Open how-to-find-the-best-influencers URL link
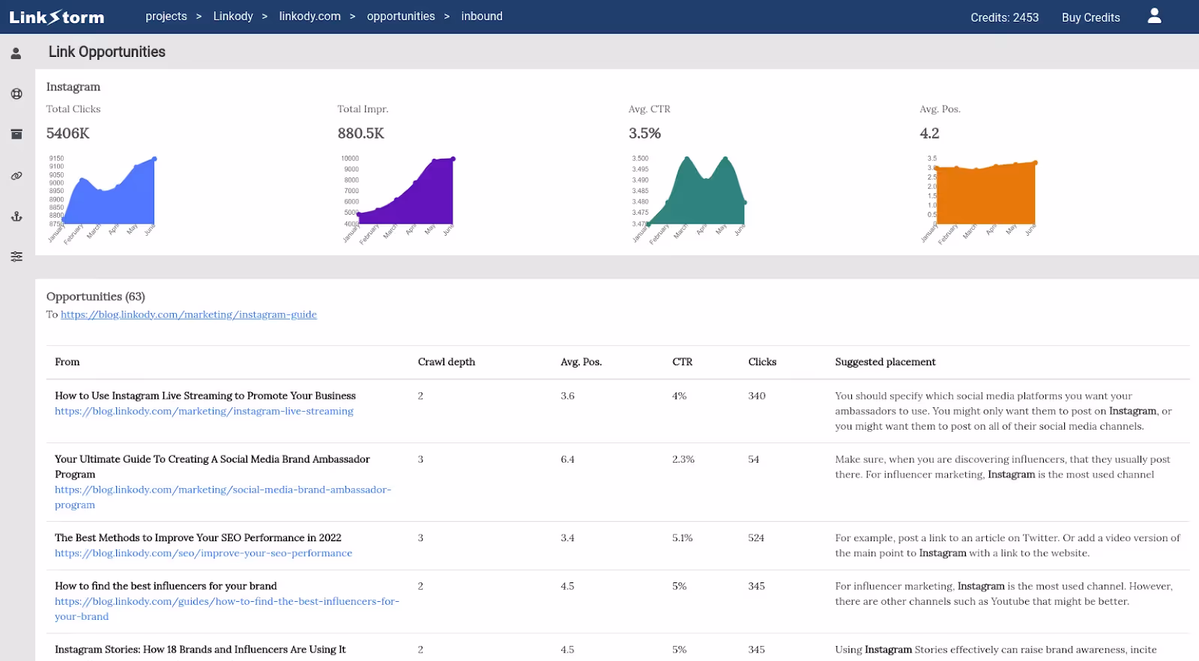 click(x=227, y=609)
